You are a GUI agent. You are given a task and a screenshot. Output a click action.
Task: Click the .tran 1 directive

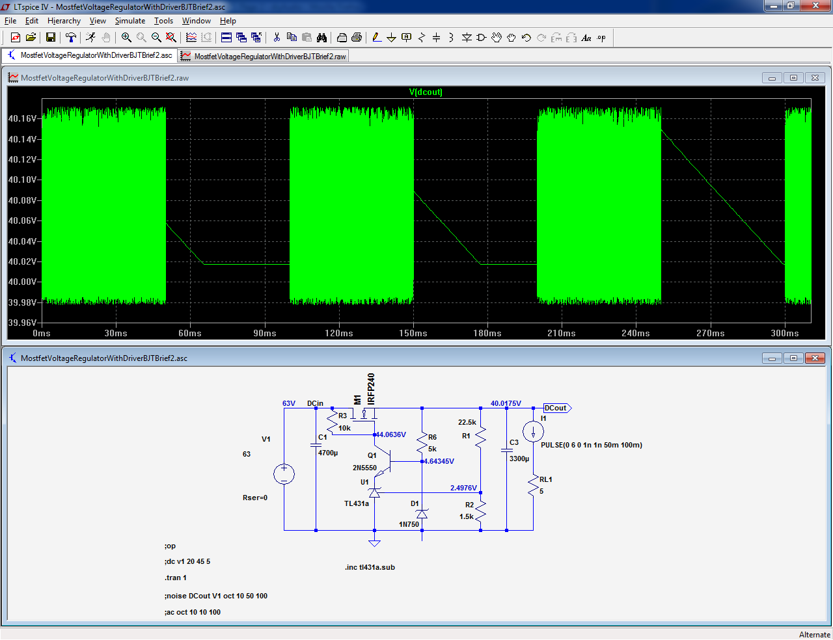pyautogui.click(x=176, y=578)
